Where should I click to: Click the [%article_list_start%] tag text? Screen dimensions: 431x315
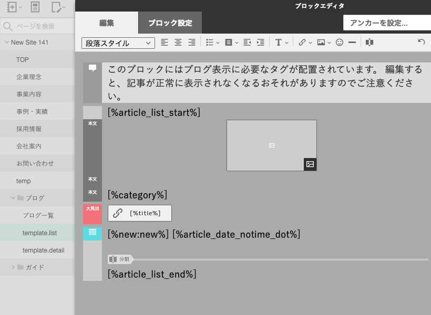(154, 112)
